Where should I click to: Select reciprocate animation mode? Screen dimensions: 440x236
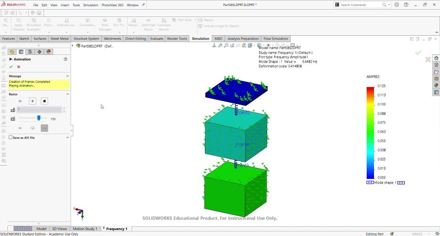44,128
